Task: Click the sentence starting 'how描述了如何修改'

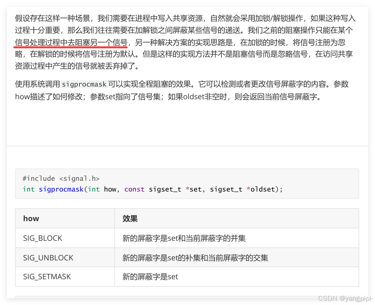Action: coord(168,97)
